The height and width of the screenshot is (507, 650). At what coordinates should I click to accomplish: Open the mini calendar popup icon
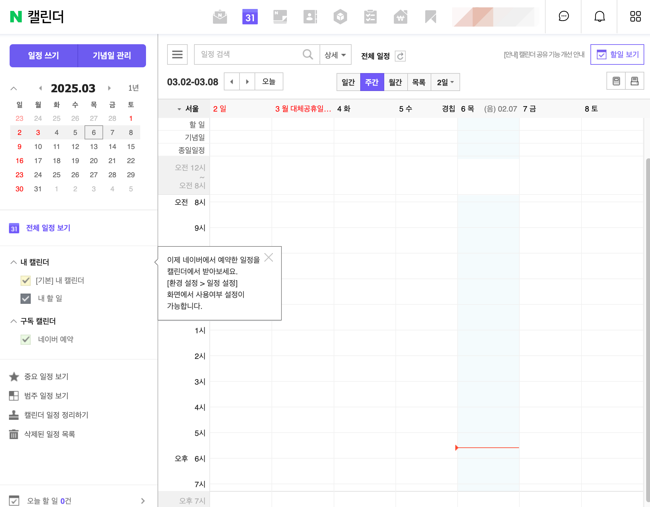point(616,81)
